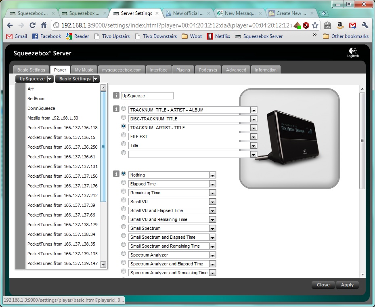Image resolution: width=375 pixels, height=307 pixels.
Task: Bookmark this page with the star icon
Action: pyautogui.click(x=315, y=25)
